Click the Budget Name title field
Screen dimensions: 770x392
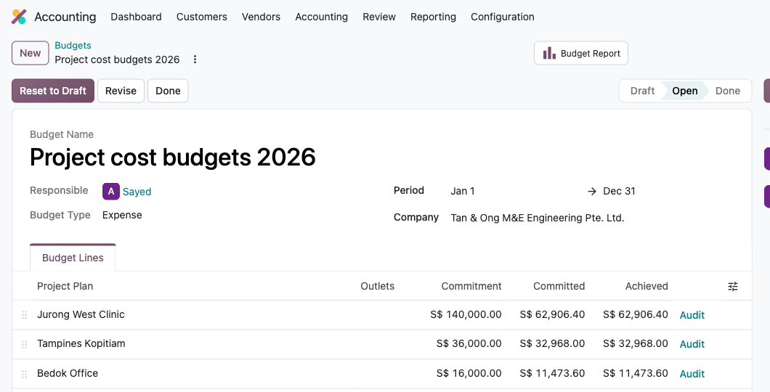tap(173, 157)
